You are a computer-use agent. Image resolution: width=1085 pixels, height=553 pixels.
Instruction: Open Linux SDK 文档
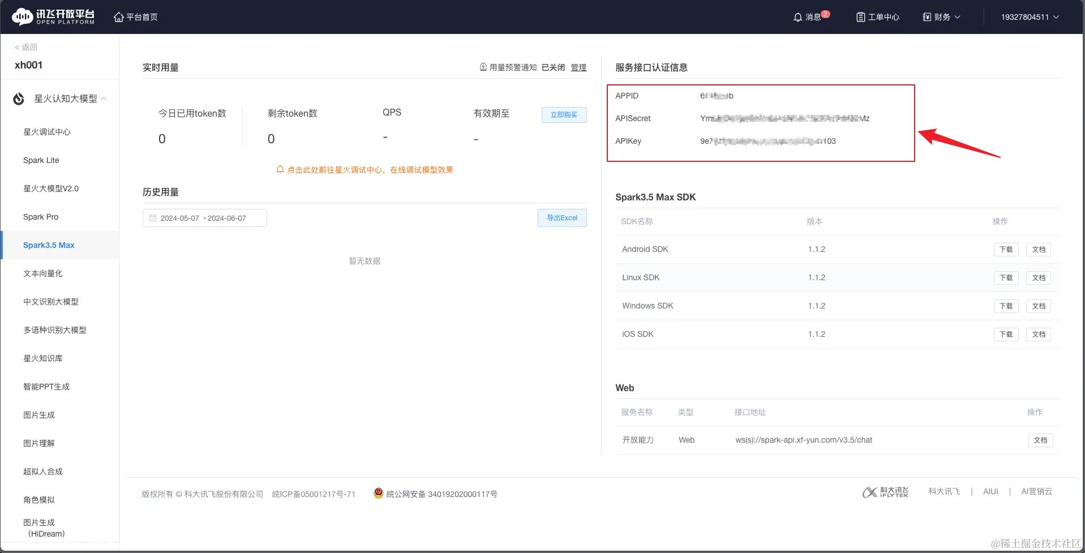coord(1039,278)
